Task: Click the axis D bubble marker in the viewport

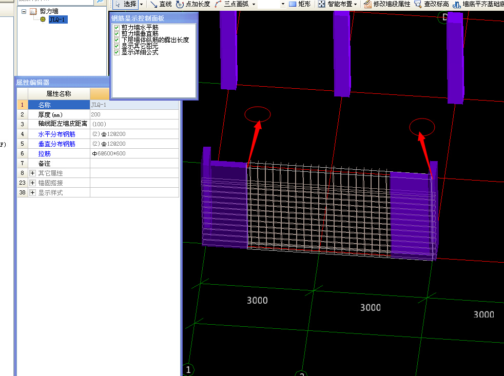Action: click(x=443, y=17)
